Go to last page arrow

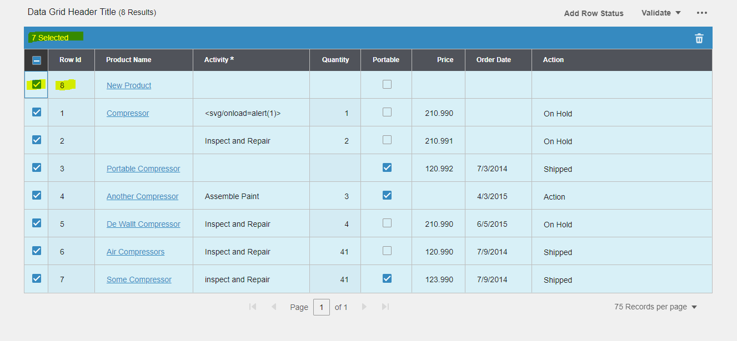click(x=385, y=307)
